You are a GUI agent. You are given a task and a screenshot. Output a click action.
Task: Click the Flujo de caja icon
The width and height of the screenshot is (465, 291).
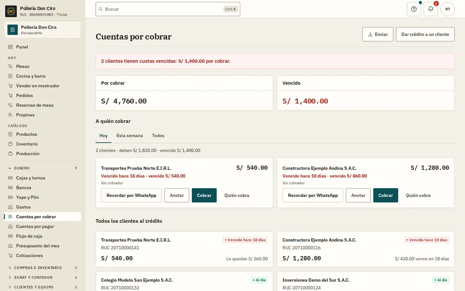(x=10, y=236)
